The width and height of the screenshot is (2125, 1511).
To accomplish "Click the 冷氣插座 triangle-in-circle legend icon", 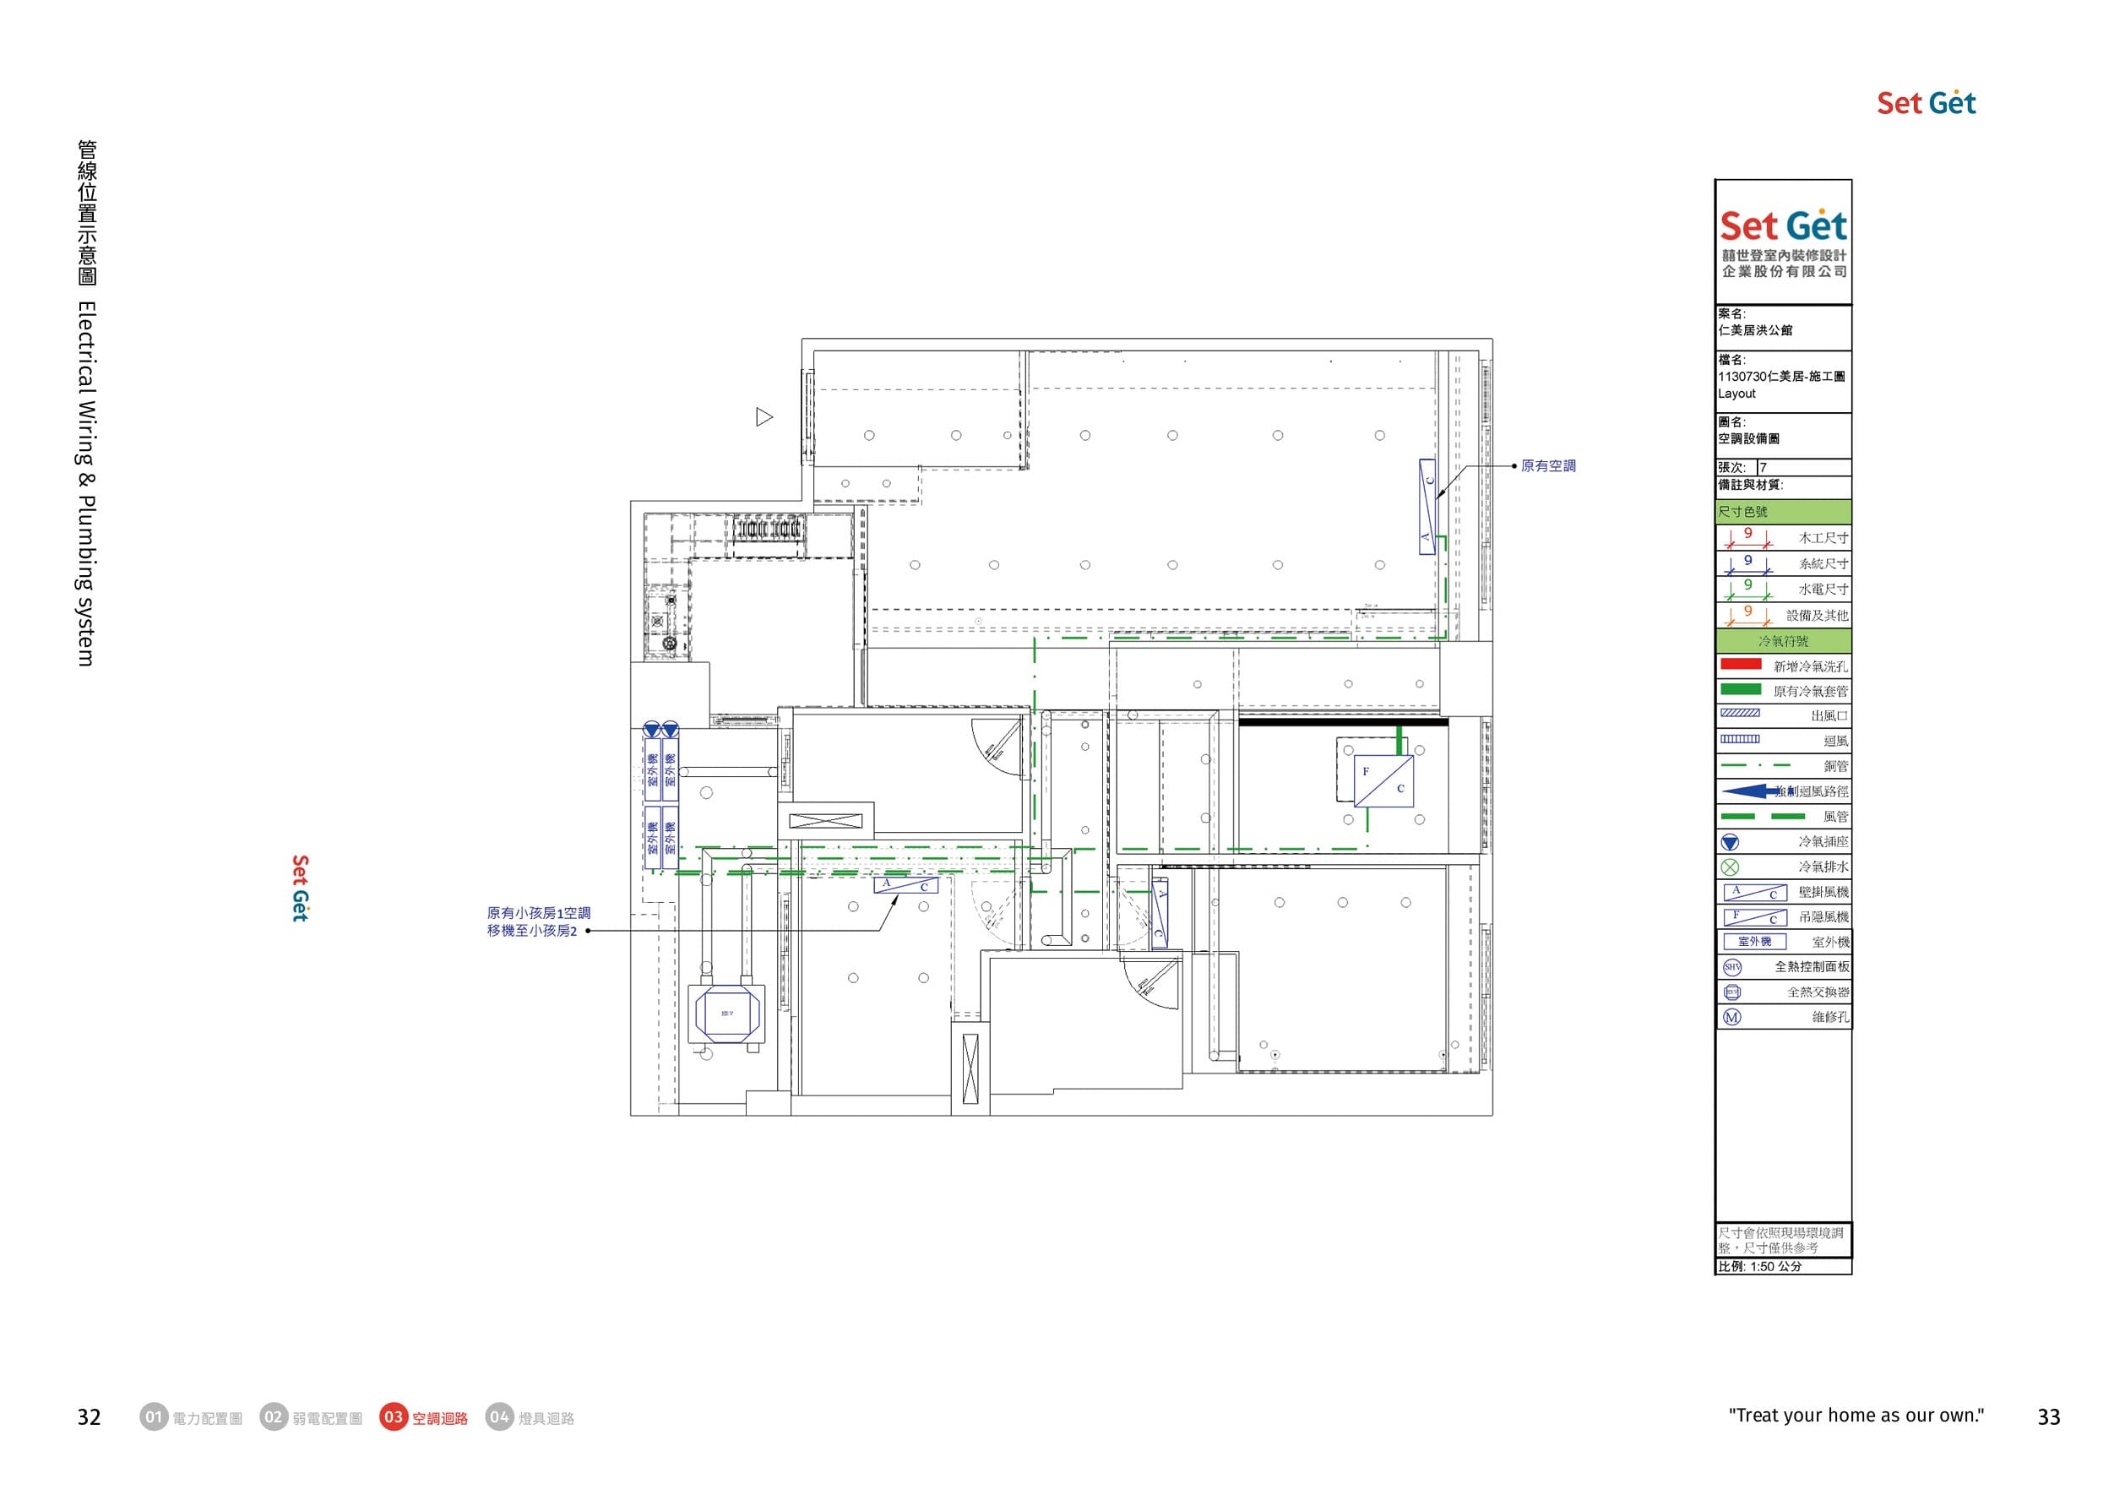I will point(1730,842).
